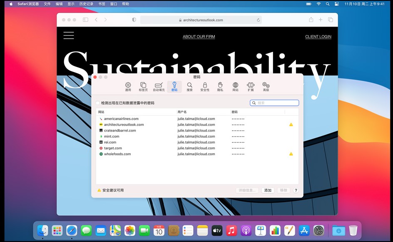Open the 文件 menu

click(47, 4)
